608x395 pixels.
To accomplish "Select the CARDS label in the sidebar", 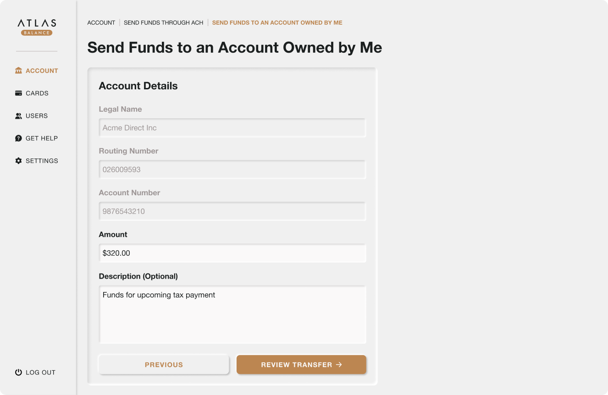I will pos(37,93).
